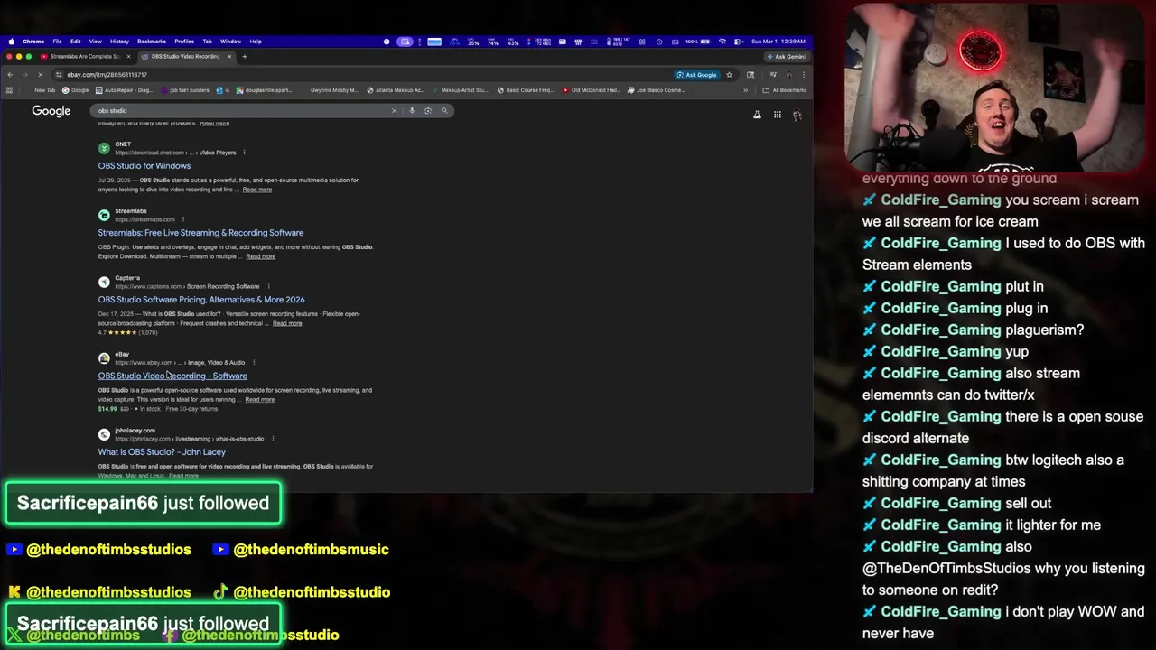1156x650 pixels.
Task: Open the History menu
Action: pyautogui.click(x=119, y=42)
